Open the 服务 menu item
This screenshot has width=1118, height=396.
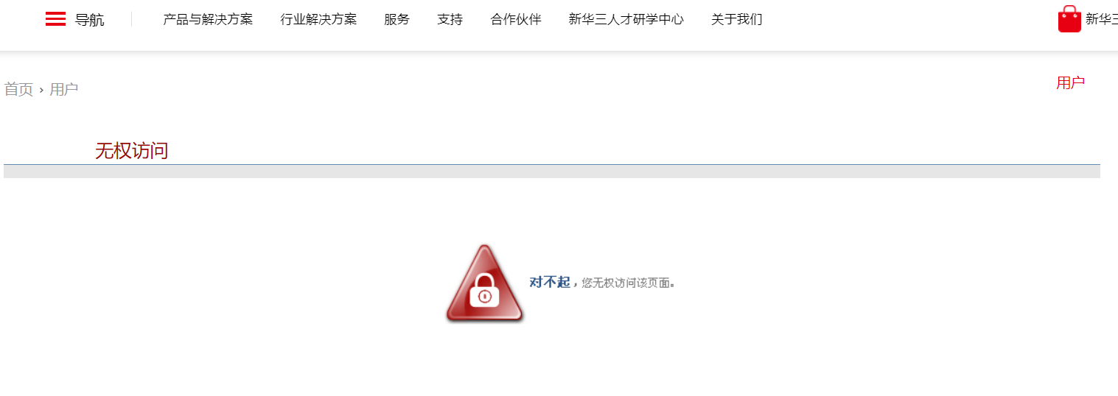[396, 20]
